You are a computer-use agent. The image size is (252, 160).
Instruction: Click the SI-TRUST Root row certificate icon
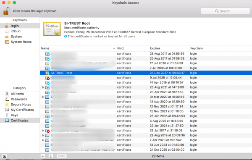point(47,73)
